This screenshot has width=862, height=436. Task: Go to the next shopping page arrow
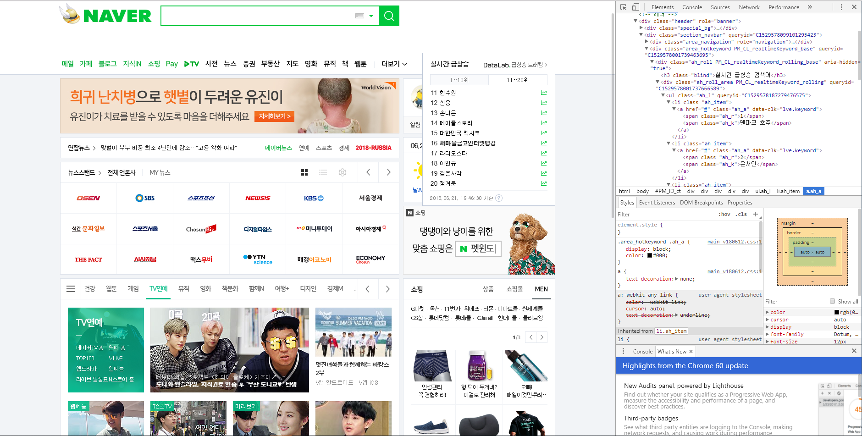click(x=542, y=337)
